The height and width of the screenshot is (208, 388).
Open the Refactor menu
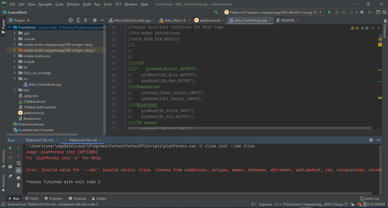coord(73,4)
